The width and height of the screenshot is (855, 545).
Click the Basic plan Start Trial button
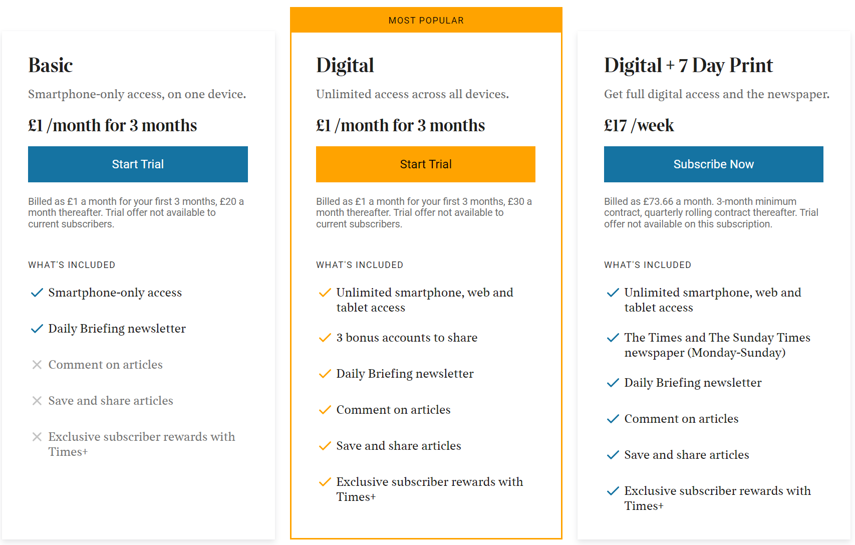tap(138, 164)
